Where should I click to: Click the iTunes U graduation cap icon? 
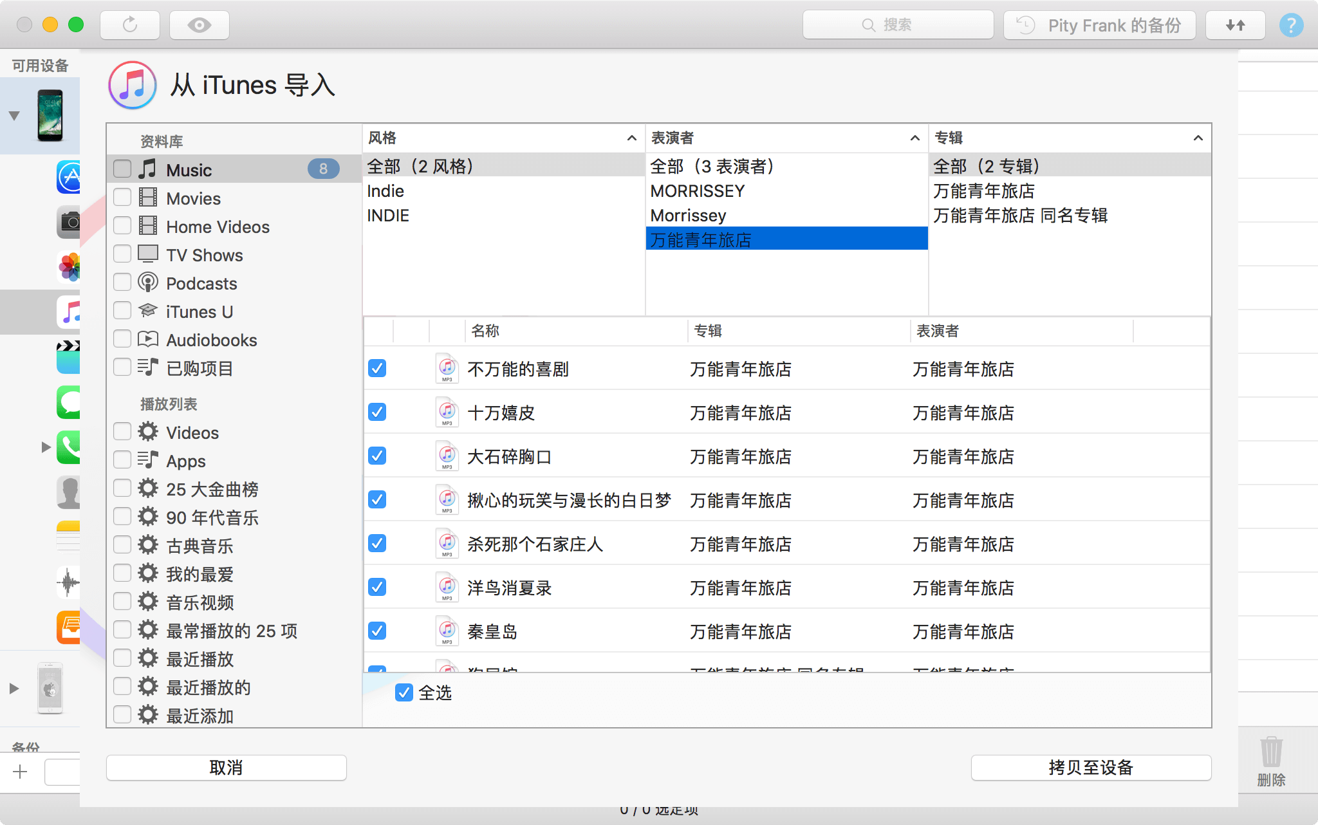click(148, 311)
